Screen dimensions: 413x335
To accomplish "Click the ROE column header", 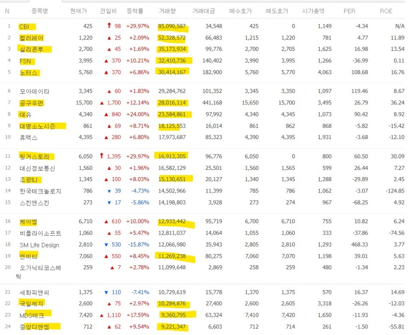I will point(386,11).
